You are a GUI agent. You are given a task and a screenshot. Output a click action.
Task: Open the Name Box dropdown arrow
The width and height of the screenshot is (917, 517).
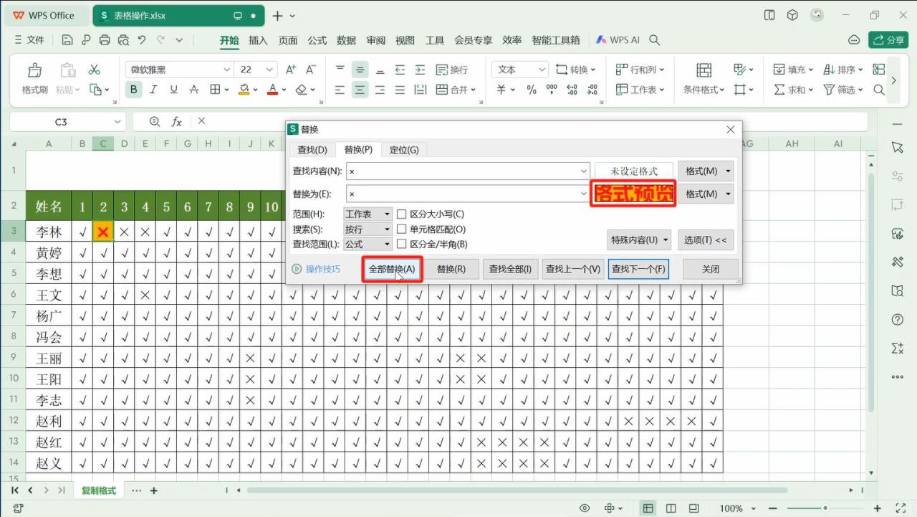tap(117, 122)
